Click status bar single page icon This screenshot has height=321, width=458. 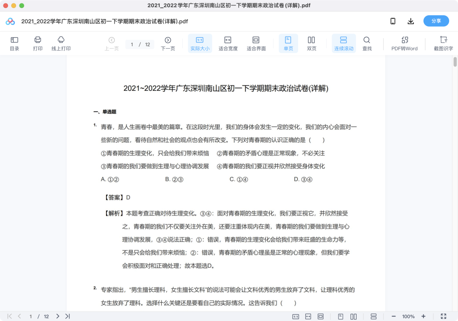click(x=341, y=317)
